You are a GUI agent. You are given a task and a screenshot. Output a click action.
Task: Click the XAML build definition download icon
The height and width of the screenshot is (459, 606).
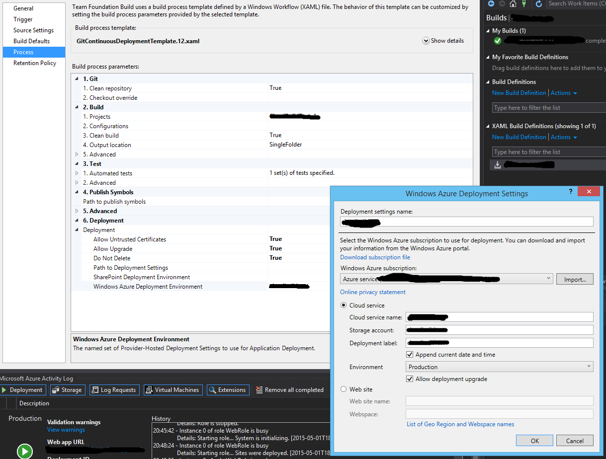click(498, 165)
